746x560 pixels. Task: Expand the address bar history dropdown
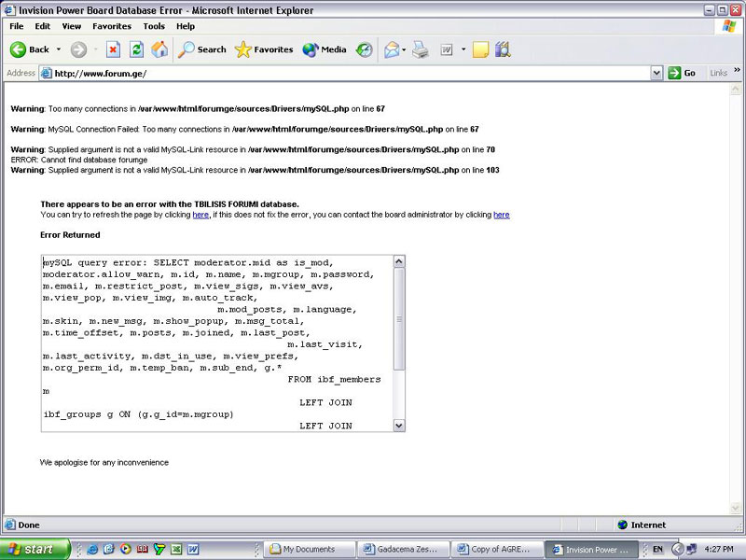[656, 74]
